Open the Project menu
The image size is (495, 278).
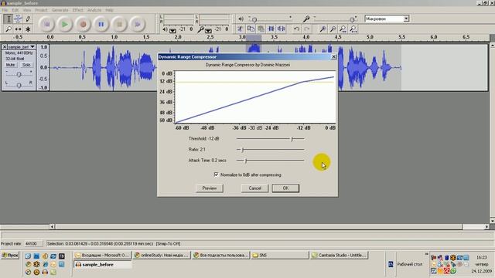coord(41,10)
